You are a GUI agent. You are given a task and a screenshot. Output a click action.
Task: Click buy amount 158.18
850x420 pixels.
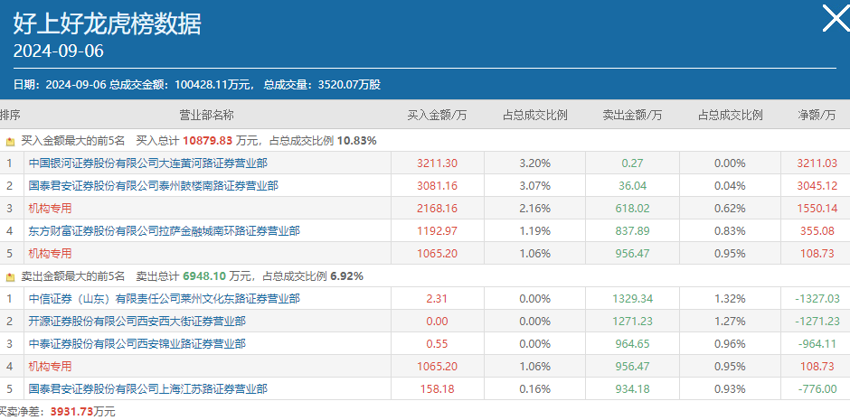coord(438,388)
